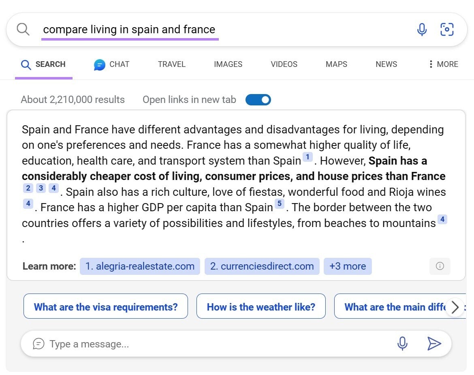Click the microphone icon in the search bar
The width and height of the screenshot is (474, 375).
coord(422,29)
